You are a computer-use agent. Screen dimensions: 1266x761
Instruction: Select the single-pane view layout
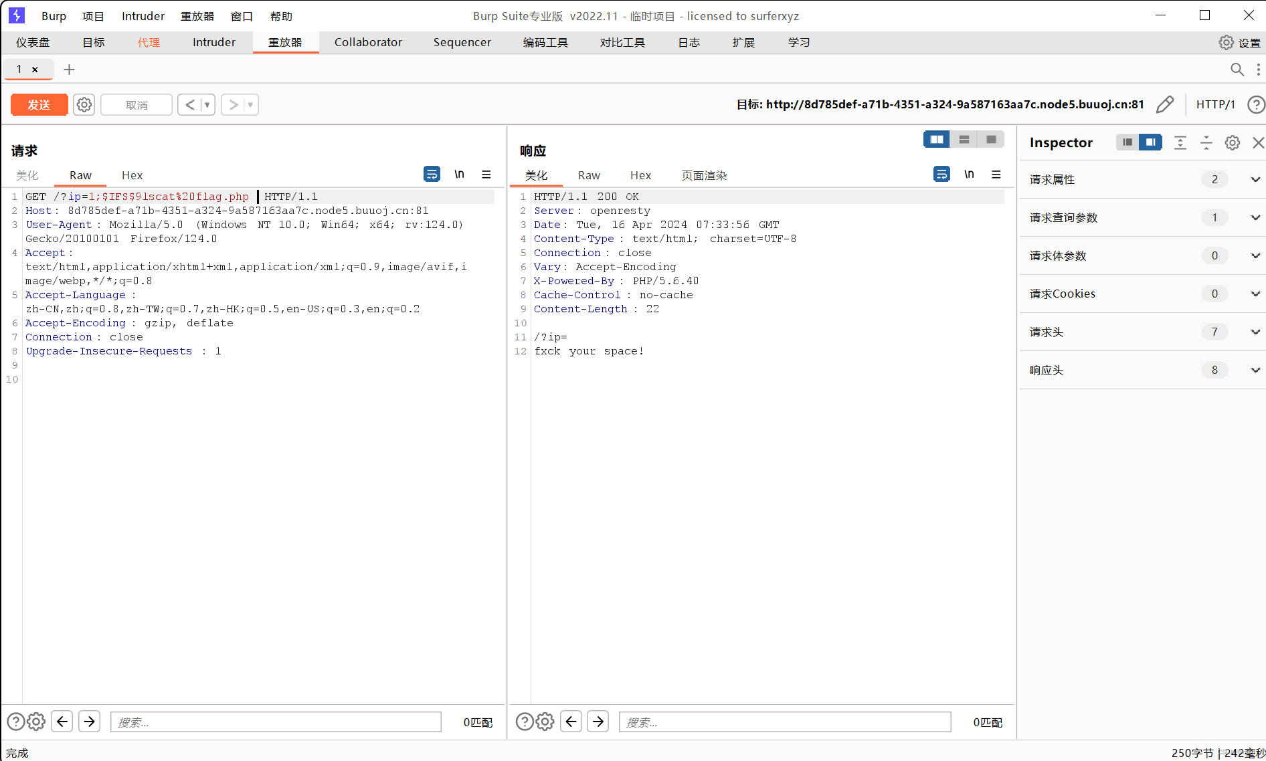(991, 139)
